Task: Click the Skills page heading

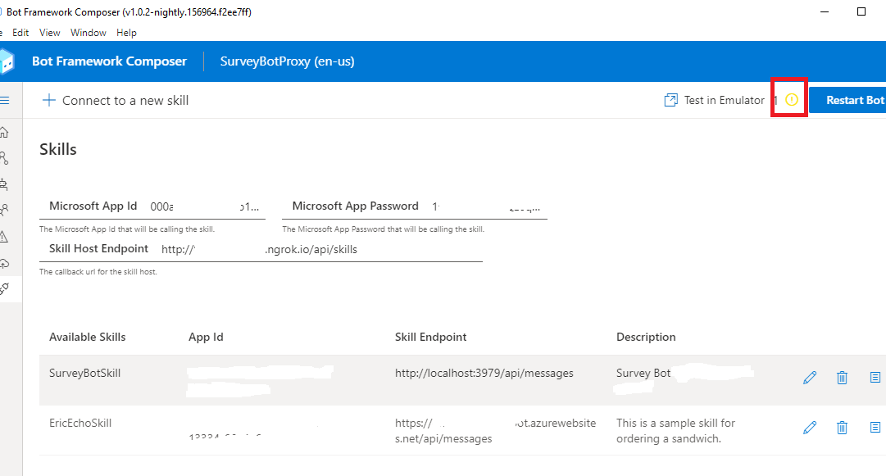Action: coord(57,150)
